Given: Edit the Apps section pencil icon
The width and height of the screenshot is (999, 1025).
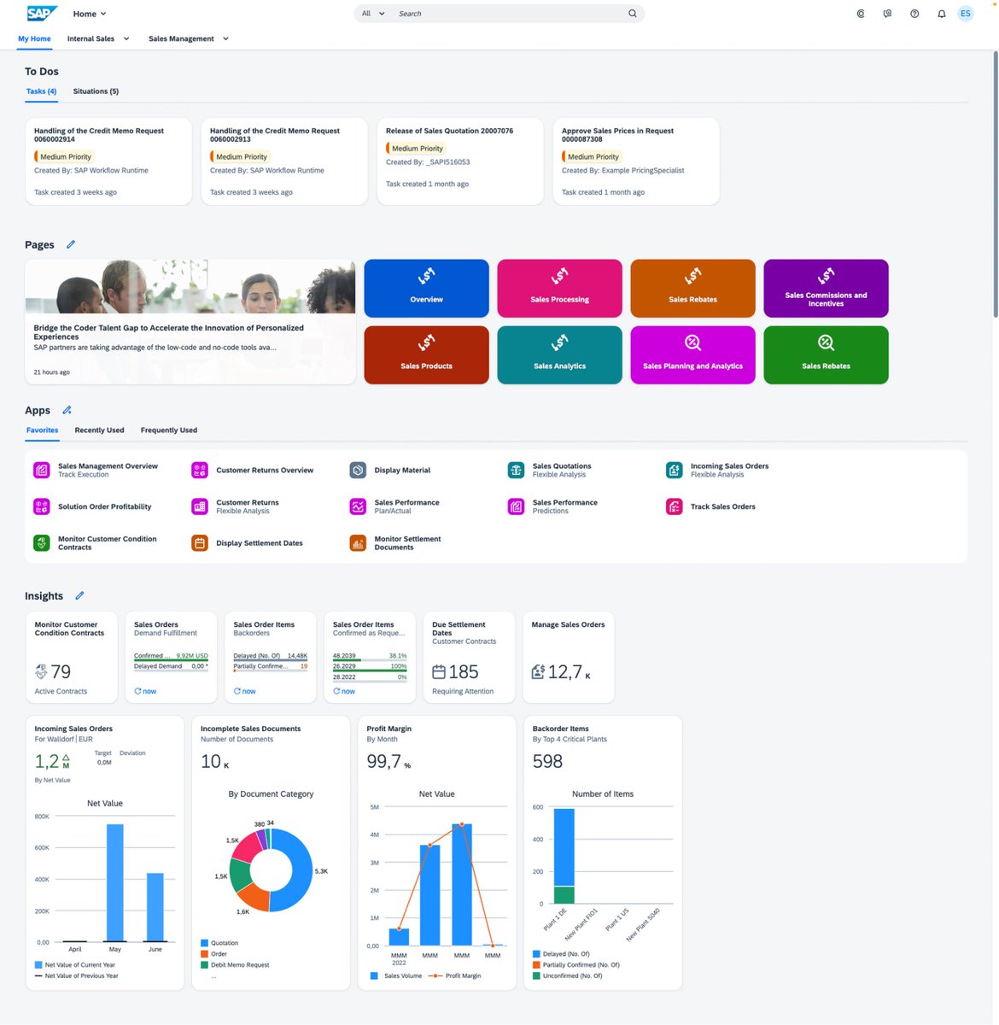Looking at the screenshot, I should click(67, 410).
